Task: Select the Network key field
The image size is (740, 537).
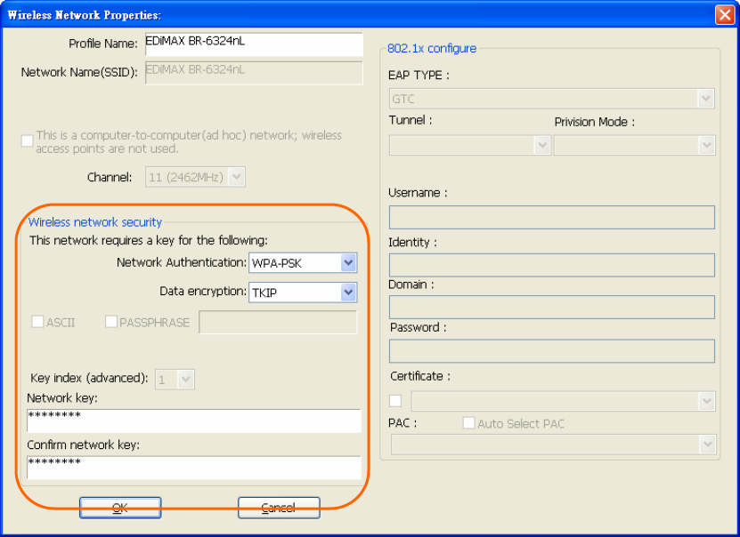Action: click(x=193, y=421)
